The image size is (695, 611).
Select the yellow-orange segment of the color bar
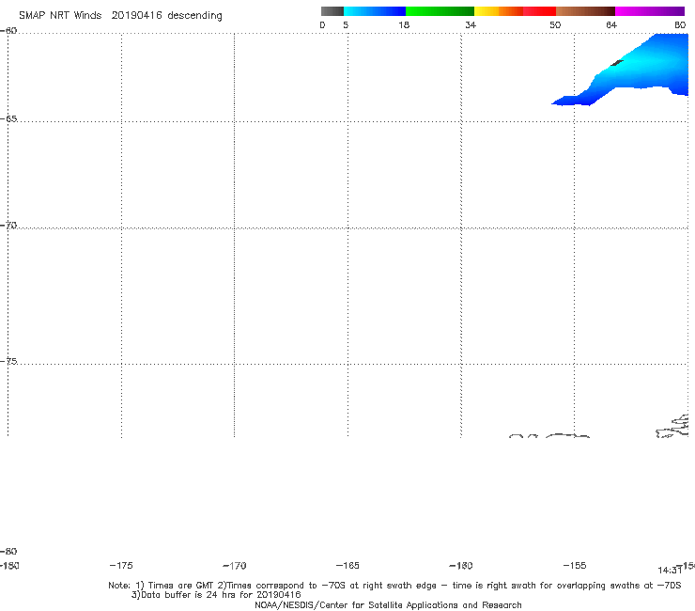[498, 11]
